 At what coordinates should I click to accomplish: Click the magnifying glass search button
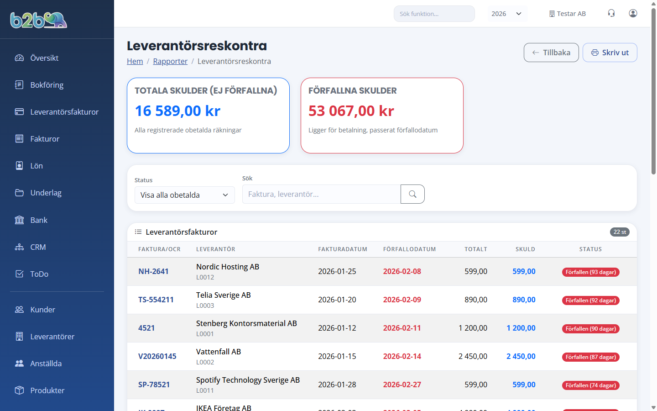[412, 194]
